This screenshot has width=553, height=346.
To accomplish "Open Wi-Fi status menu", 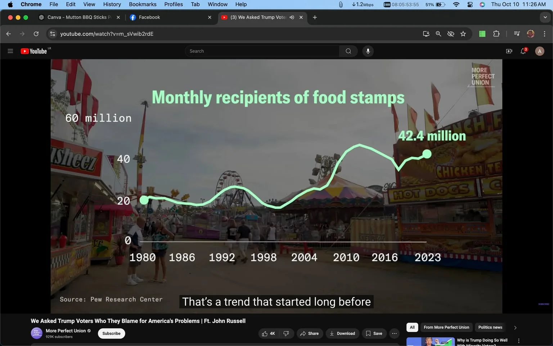I will pyautogui.click(x=456, y=4).
